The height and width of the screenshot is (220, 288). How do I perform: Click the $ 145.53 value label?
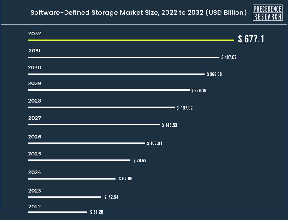[169, 125]
